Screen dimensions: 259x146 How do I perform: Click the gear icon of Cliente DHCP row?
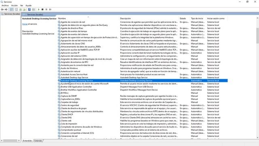[59, 114]
